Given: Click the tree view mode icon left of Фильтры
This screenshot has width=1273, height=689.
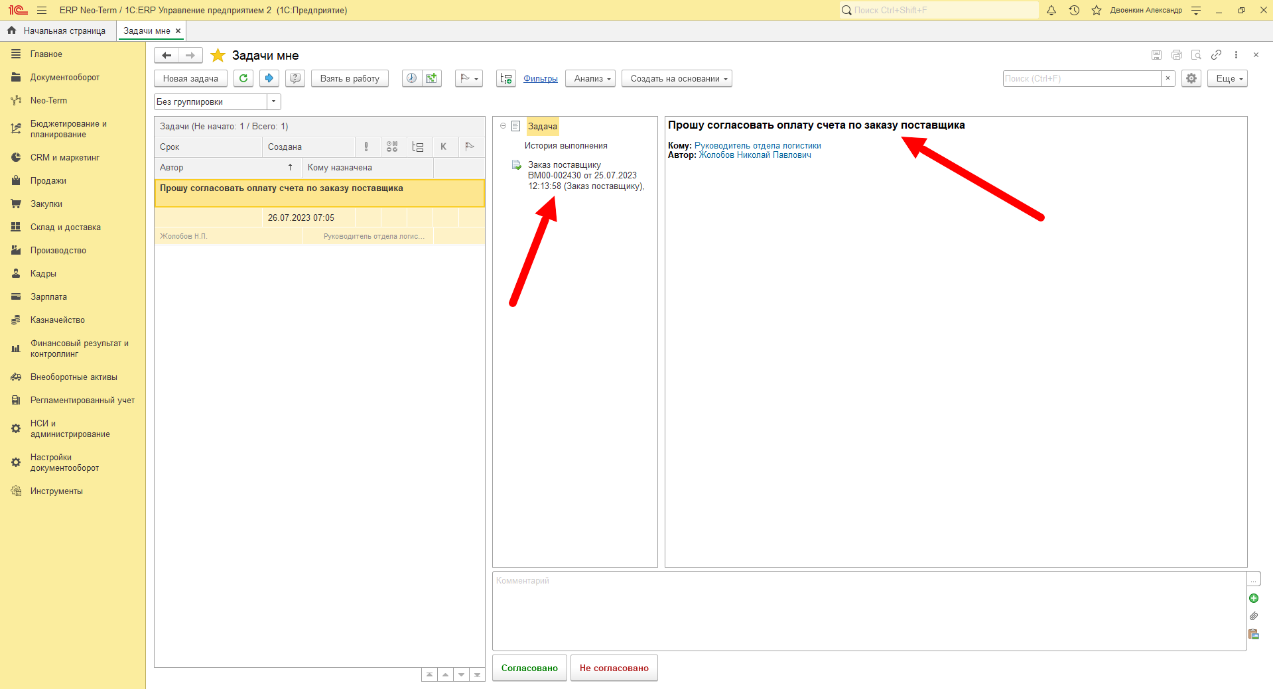Looking at the screenshot, I should tap(506, 78).
